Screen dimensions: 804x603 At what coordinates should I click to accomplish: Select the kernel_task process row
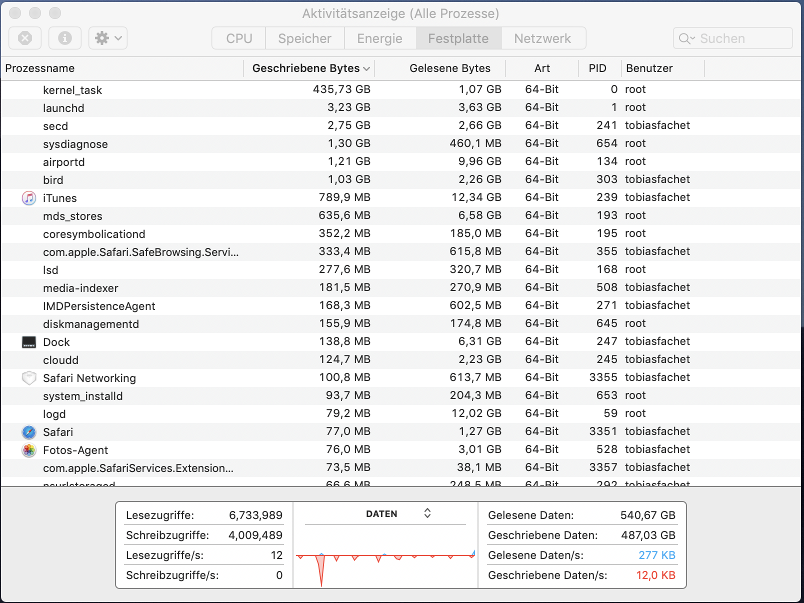pos(401,90)
